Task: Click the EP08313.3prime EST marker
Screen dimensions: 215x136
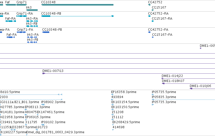Action: 26,110
